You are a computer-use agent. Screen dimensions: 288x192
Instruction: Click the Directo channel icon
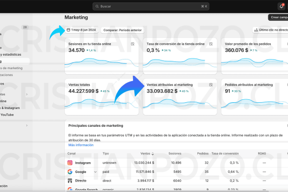point(70,180)
